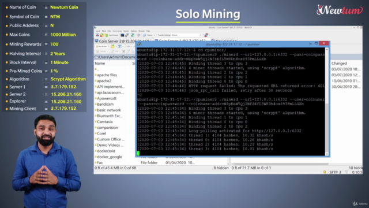Click the Synchronize toolbar button
369x208 pixels.
(x=111, y=35)
